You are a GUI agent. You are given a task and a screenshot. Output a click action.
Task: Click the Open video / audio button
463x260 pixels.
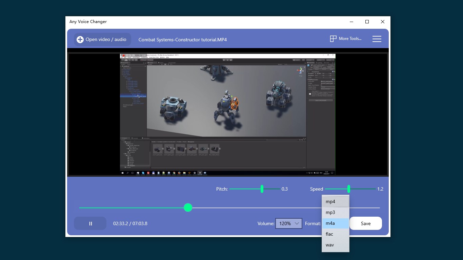tap(102, 39)
